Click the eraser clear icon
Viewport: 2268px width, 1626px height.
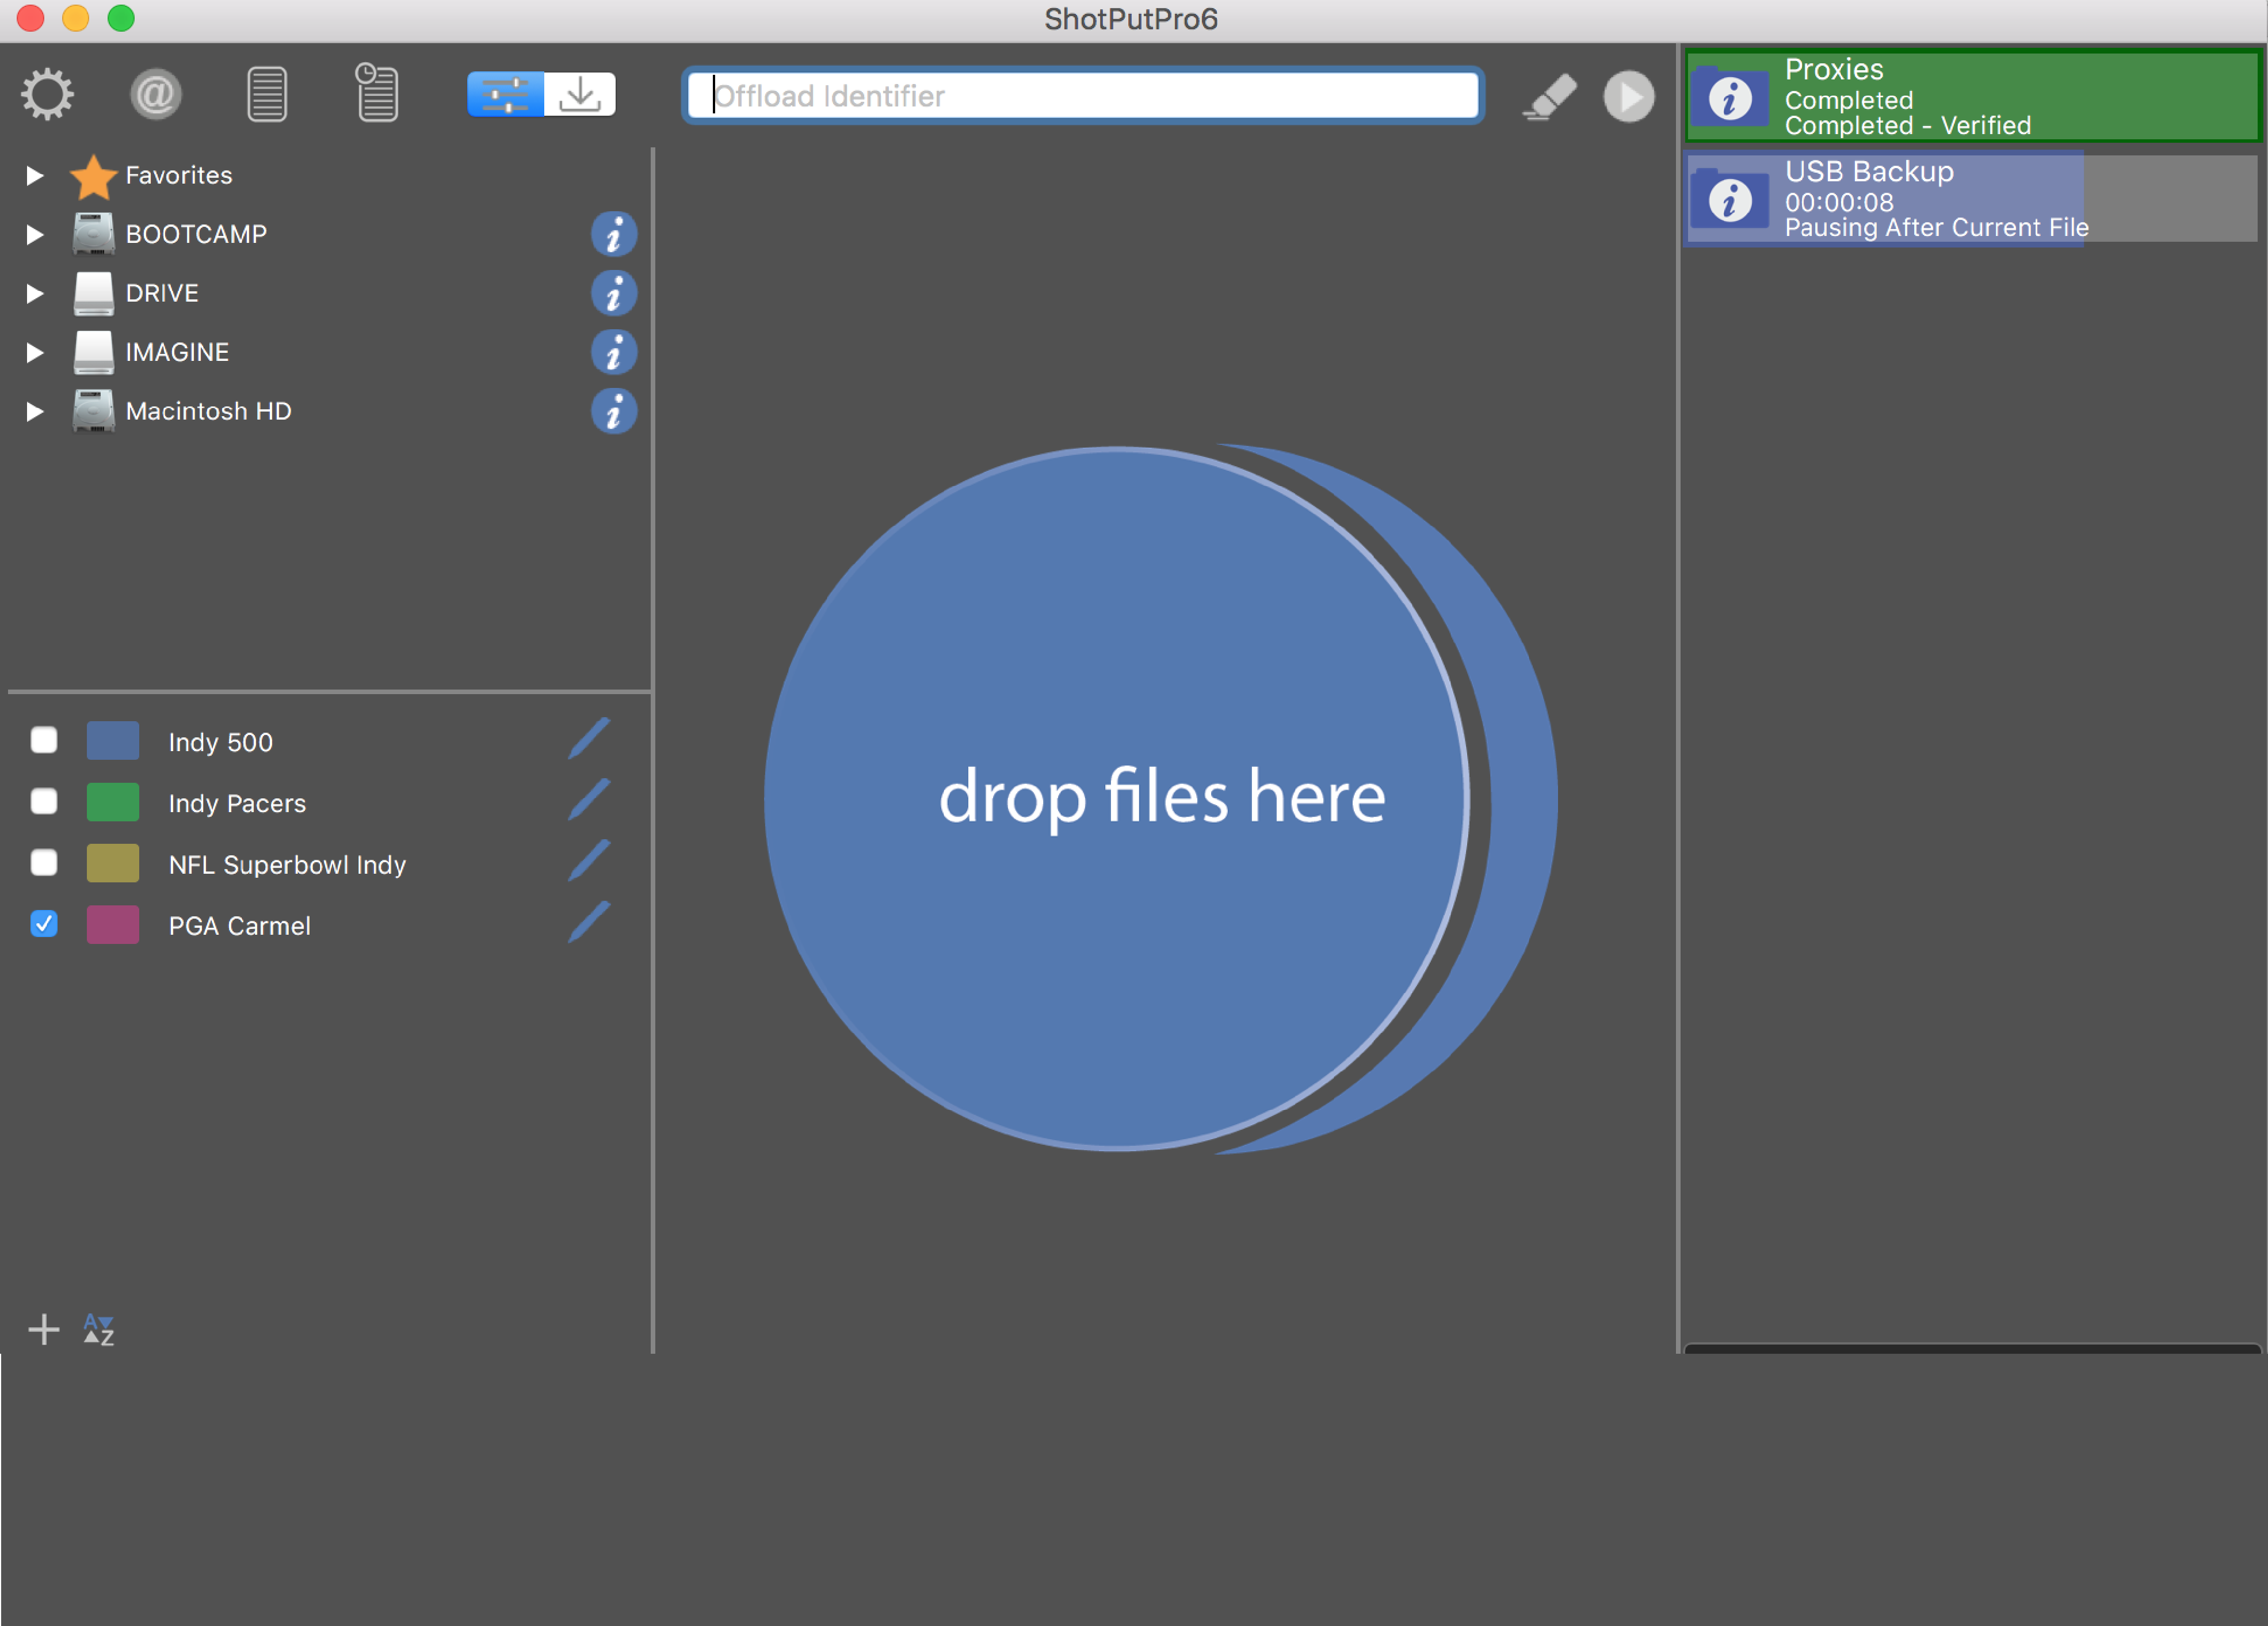click(x=1549, y=97)
